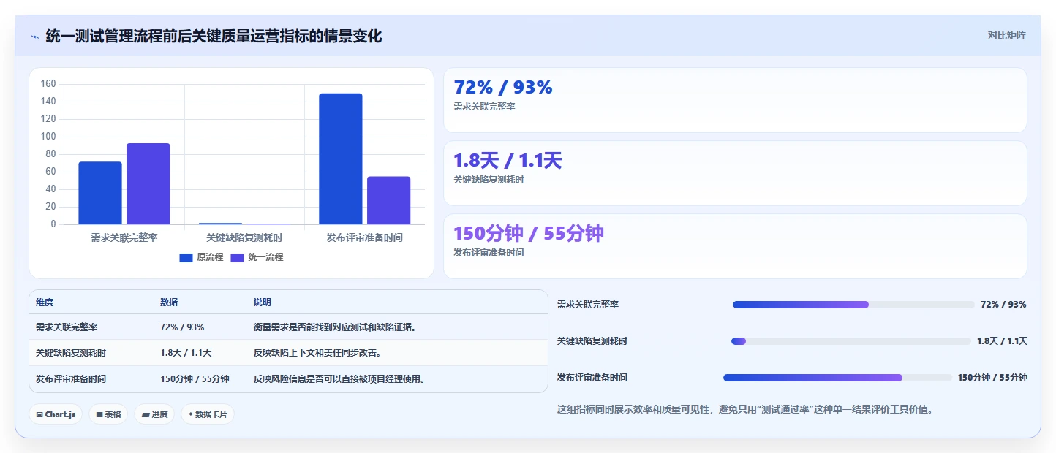This screenshot has width=1056, height=453.
Task: Open the 72% / 93% data card
Action: (735, 100)
